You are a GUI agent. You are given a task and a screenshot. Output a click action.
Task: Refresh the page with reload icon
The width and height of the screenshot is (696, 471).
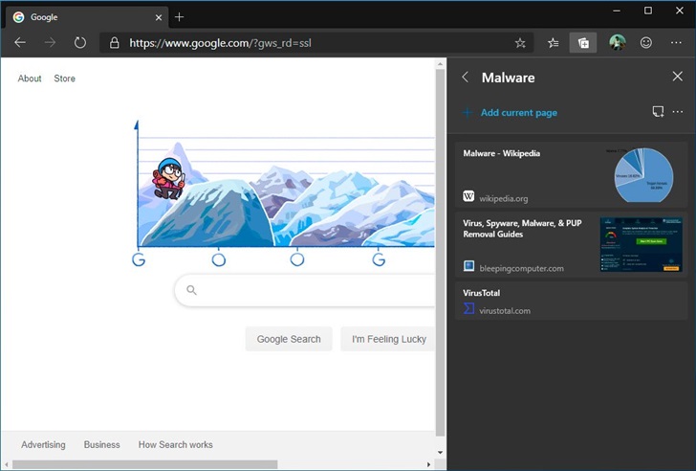click(x=80, y=43)
